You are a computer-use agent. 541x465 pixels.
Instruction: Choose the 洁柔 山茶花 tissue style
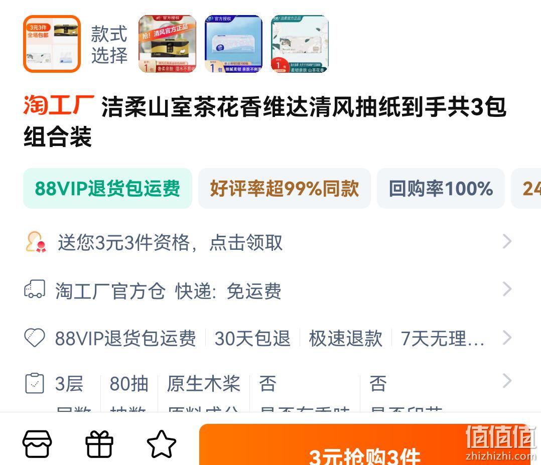(x=300, y=44)
